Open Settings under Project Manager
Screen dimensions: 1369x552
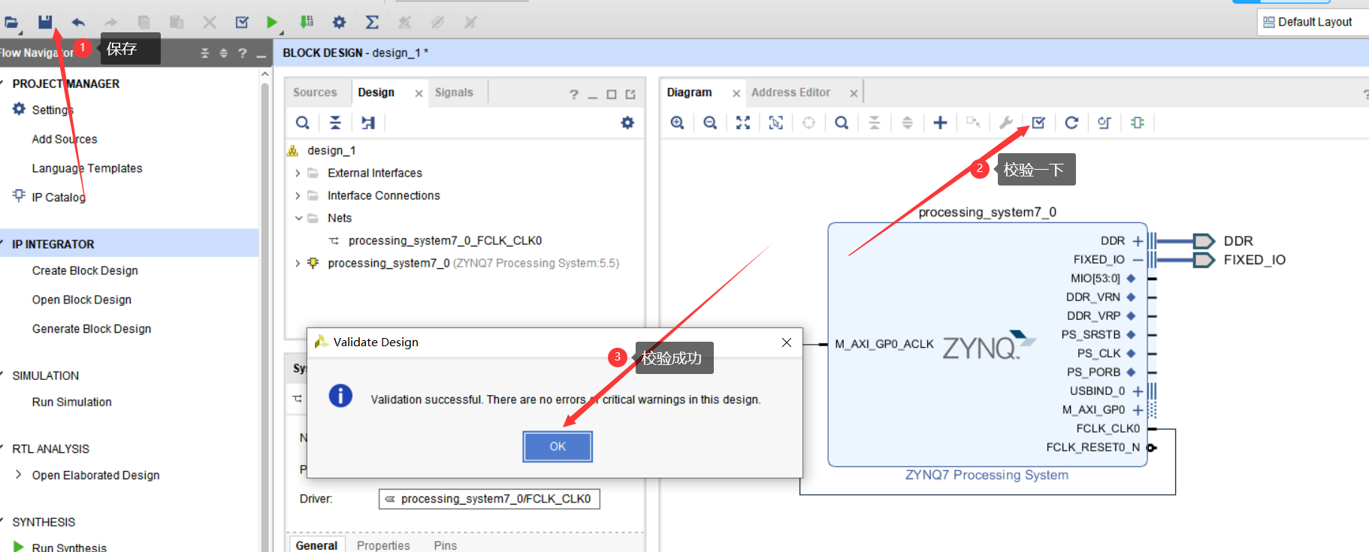53,110
